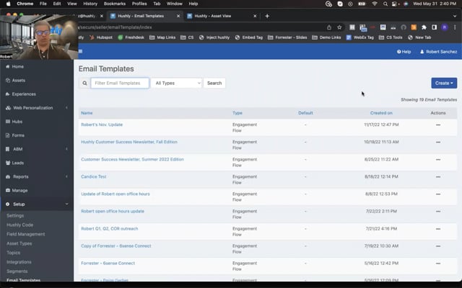The image size is (462, 288).
Task: Open the Robert's Nov. Update template
Action: [102, 125]
